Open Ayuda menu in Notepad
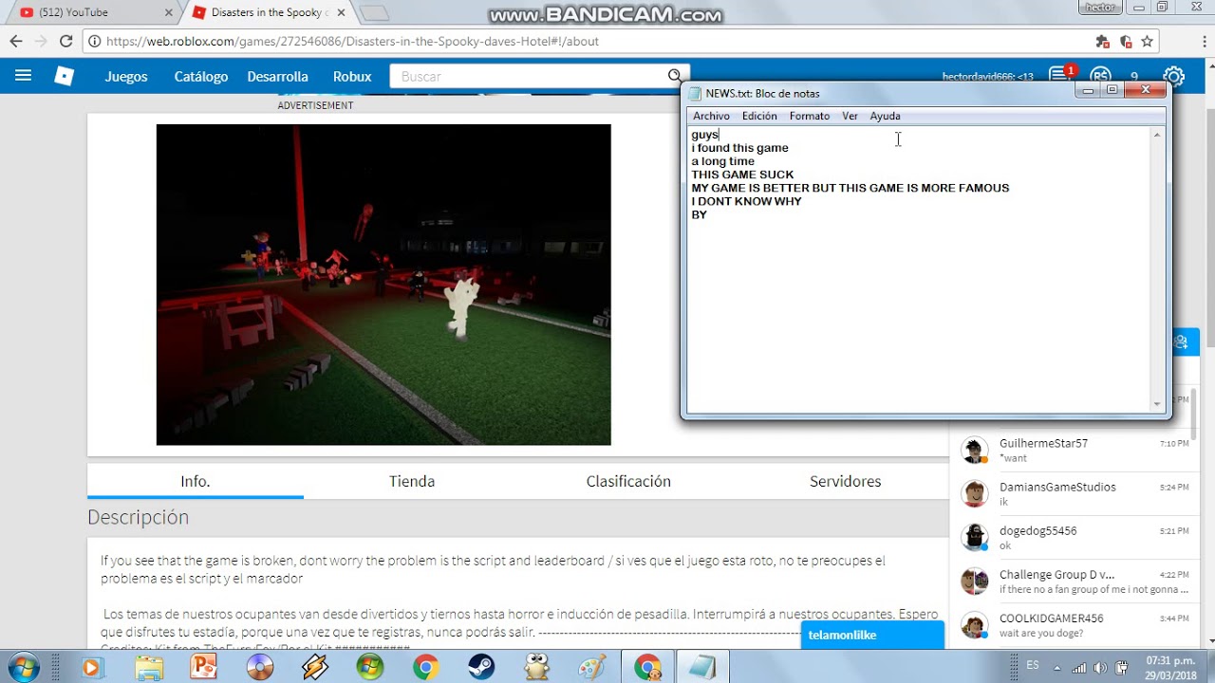 [x=885, y=116]
